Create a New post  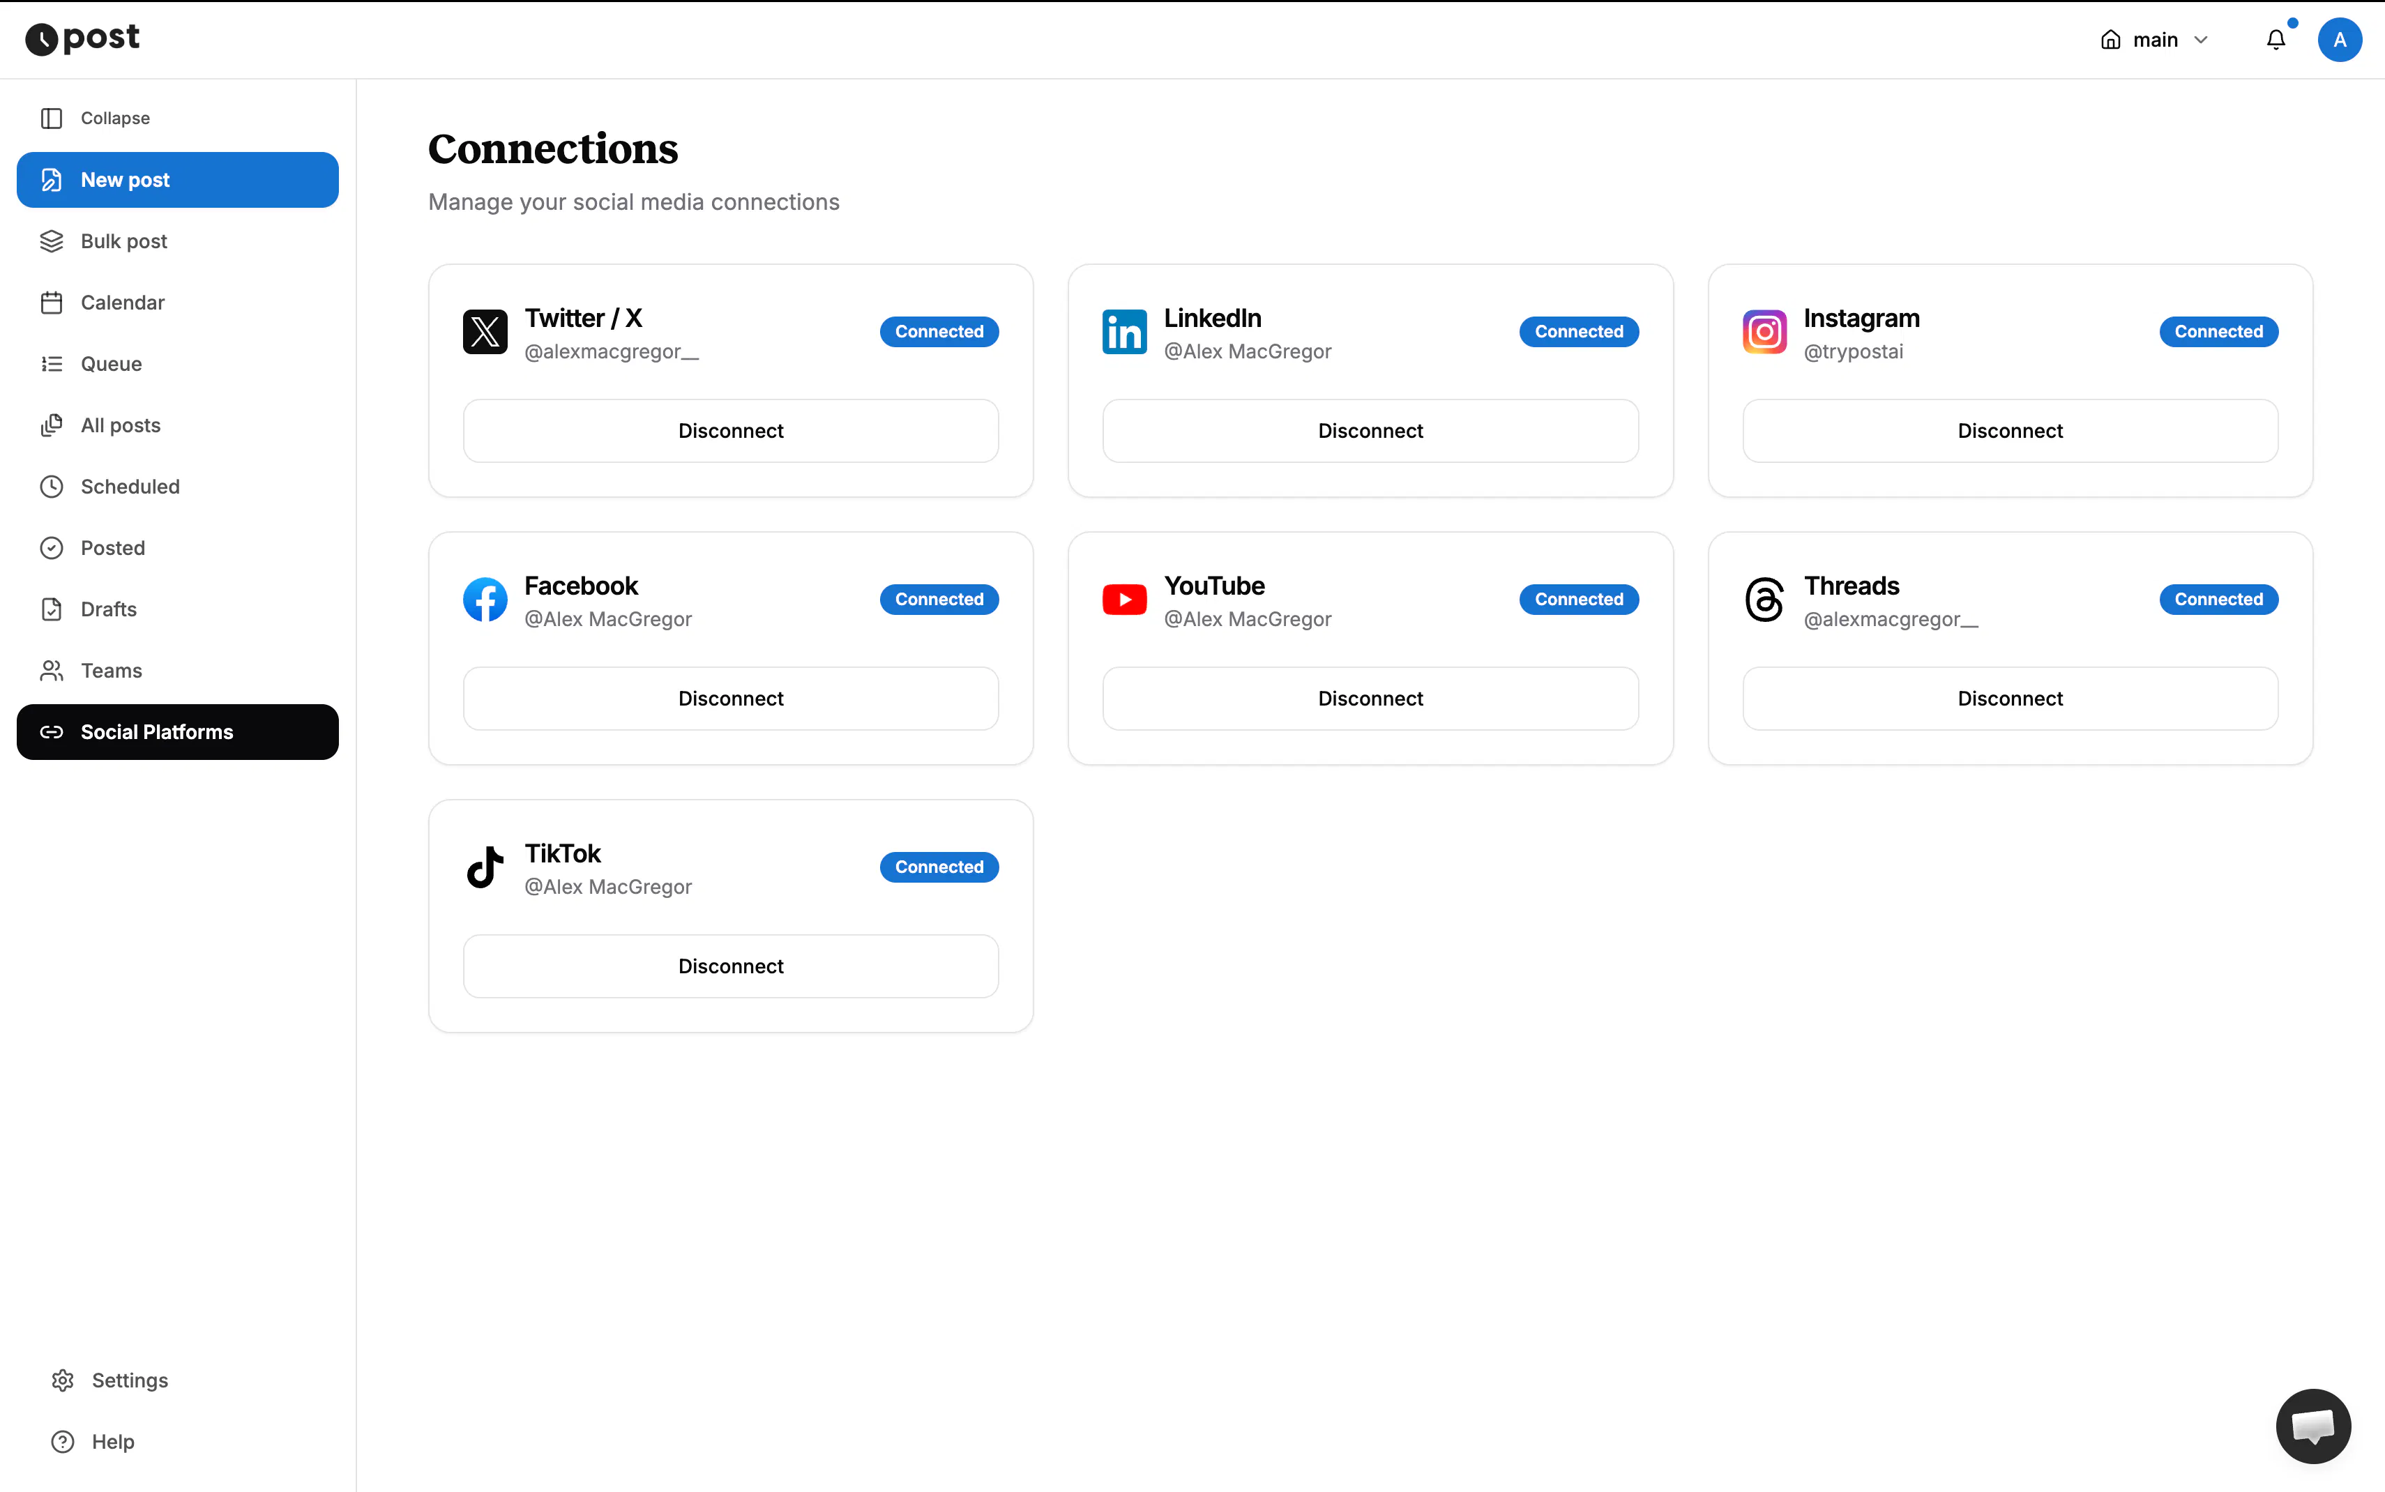pyautogui.click(x=178, y=180)
